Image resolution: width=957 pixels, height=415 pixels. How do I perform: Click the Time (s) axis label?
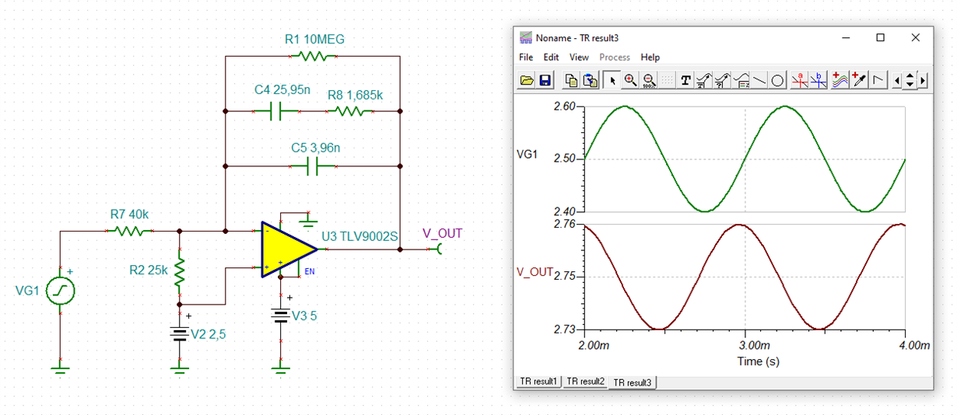(x=757, y=361)
